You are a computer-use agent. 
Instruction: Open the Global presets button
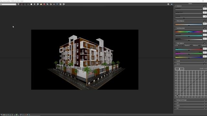(x=191, y=4)
